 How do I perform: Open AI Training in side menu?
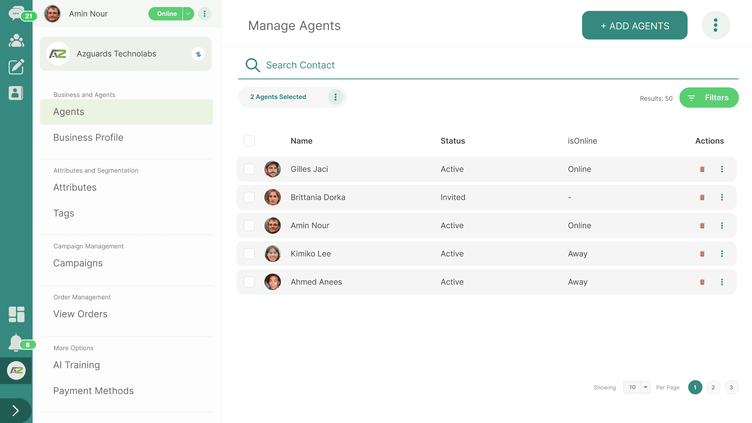(76, 365)
